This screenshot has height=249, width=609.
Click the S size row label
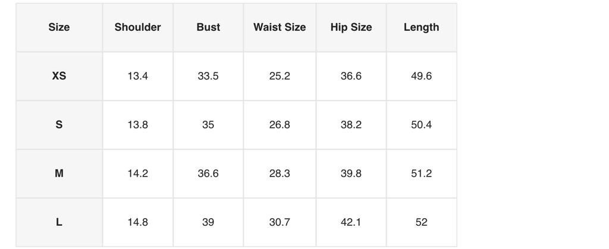coord(59,125)
